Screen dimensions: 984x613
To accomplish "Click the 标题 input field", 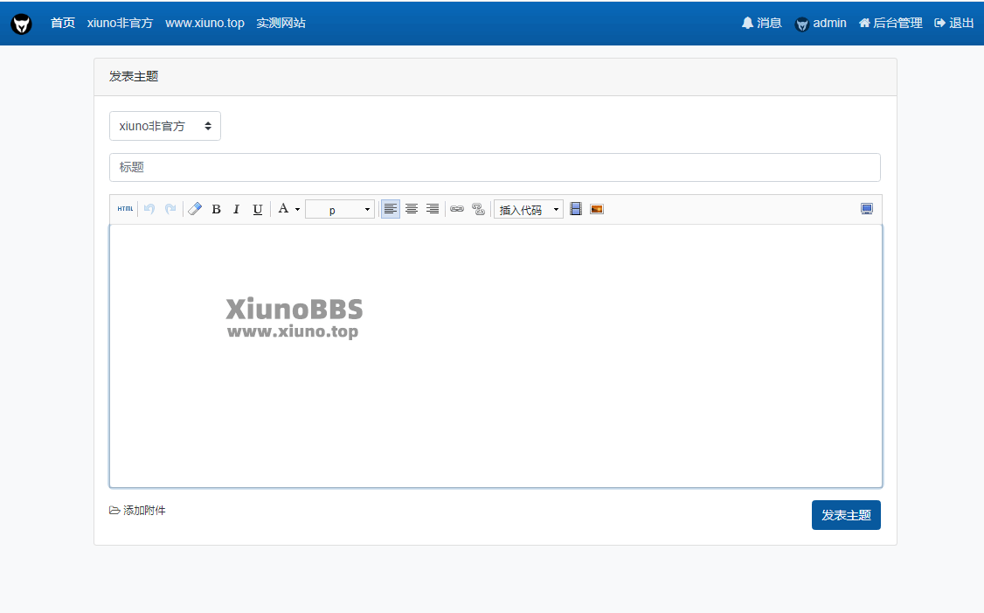I will 495,168.
